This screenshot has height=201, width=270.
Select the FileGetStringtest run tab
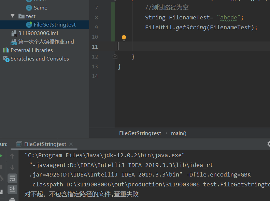[45, 144]
